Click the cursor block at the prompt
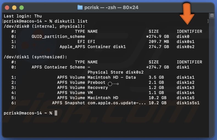Viewport: 217px width, 140px height. click(56, 113)
